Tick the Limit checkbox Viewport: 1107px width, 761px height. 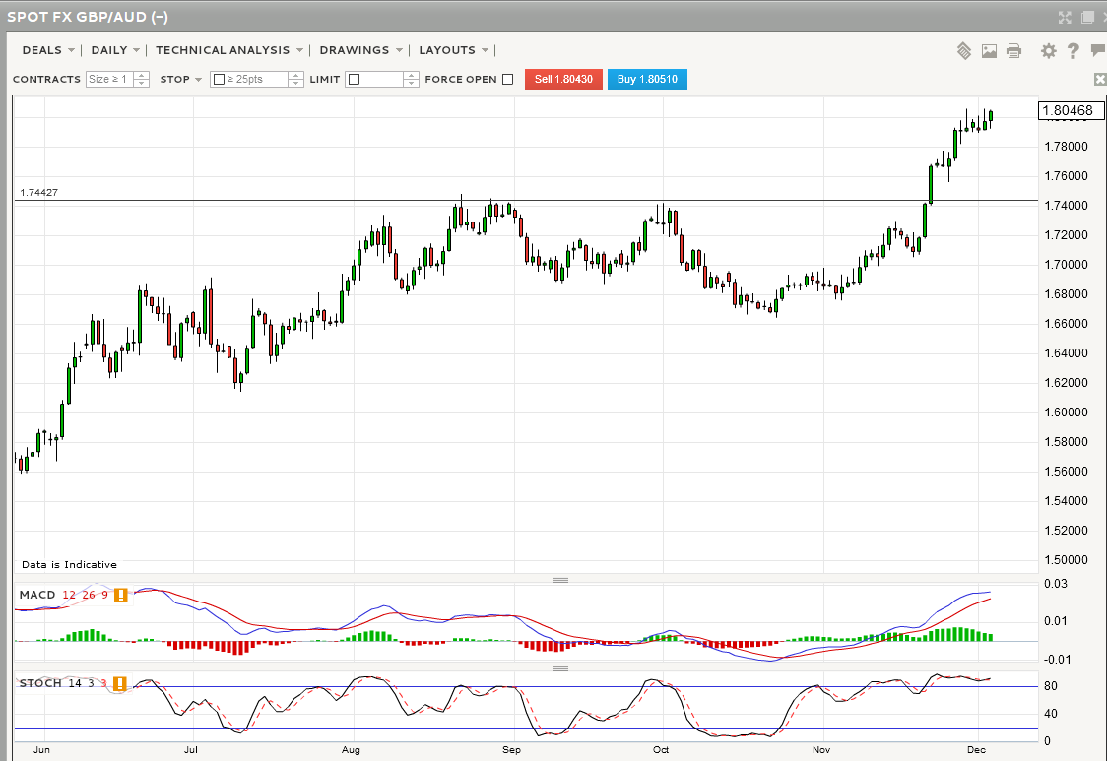pyautogui.click(x=354, y=80)
